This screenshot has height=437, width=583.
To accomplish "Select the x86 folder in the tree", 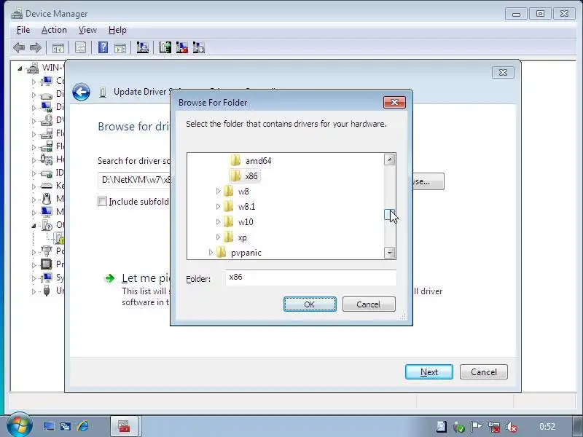I will (x=244, y=176).
